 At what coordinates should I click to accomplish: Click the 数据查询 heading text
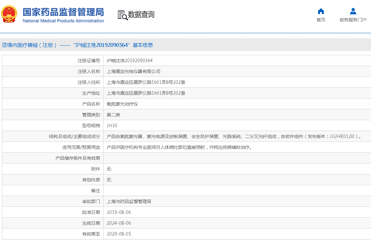(x=141, y=15)
